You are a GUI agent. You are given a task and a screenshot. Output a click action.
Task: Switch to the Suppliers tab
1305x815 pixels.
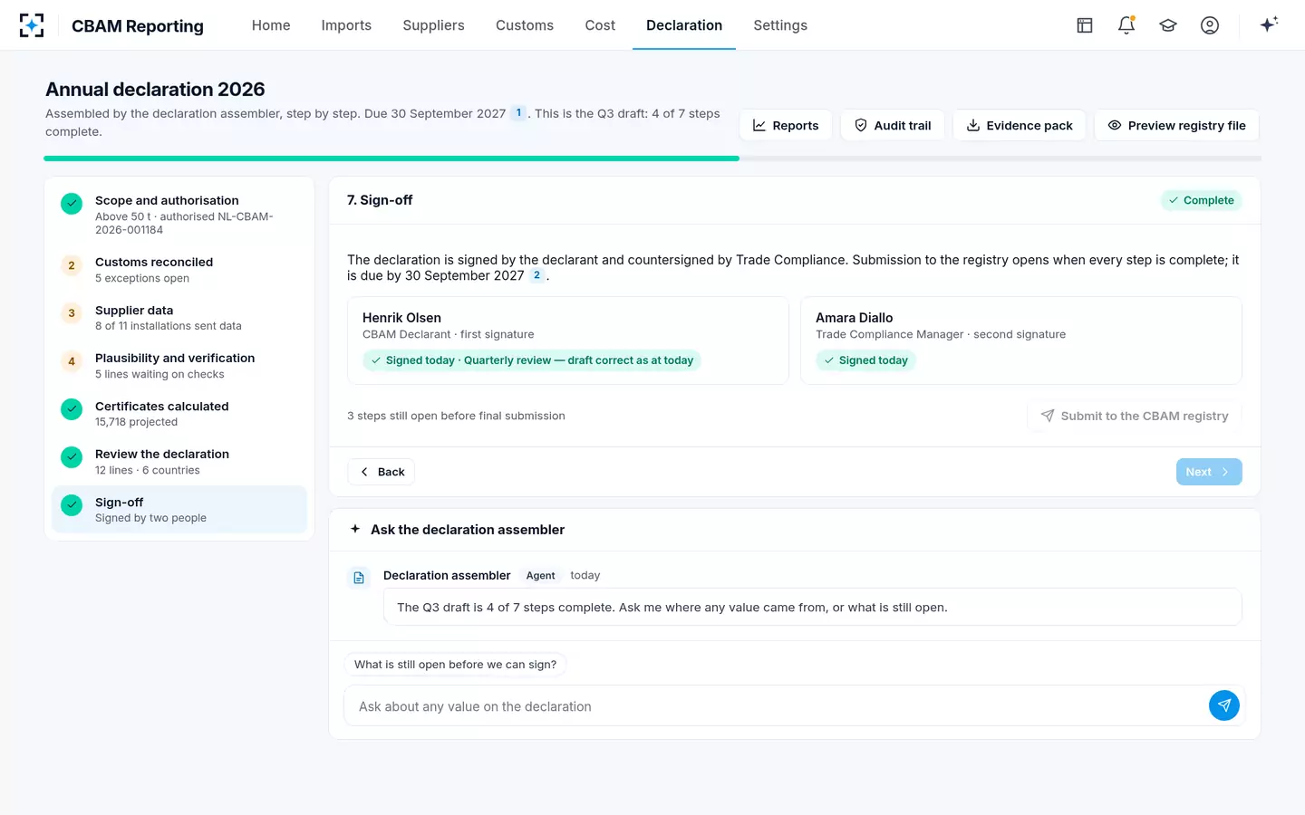(433, 25)
